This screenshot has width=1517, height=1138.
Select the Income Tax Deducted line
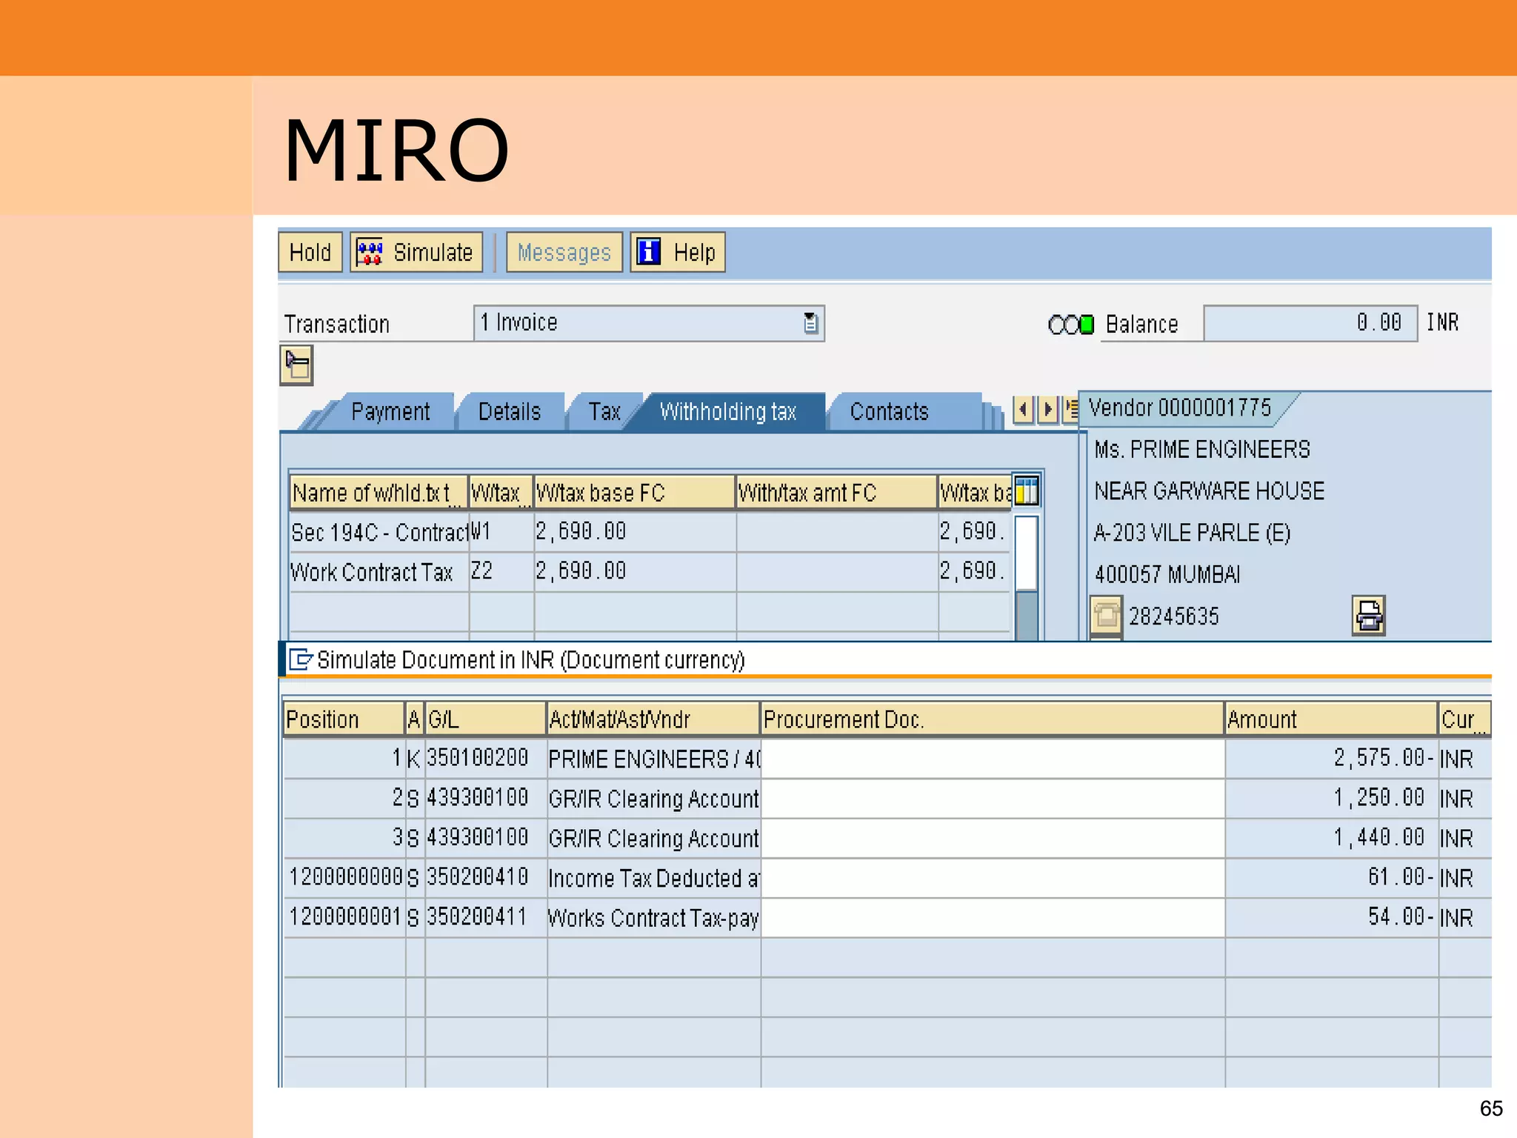[x=654, y=878]
